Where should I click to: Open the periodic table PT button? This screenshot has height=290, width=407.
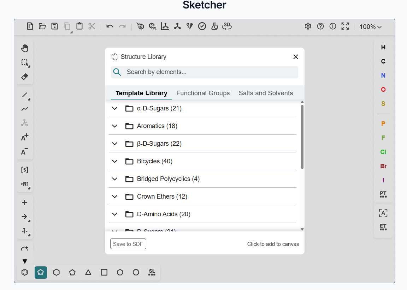coord(383,194)
